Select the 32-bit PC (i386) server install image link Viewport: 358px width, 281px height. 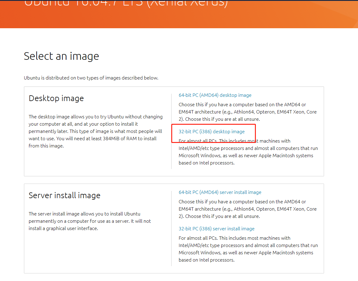[216, 229]
